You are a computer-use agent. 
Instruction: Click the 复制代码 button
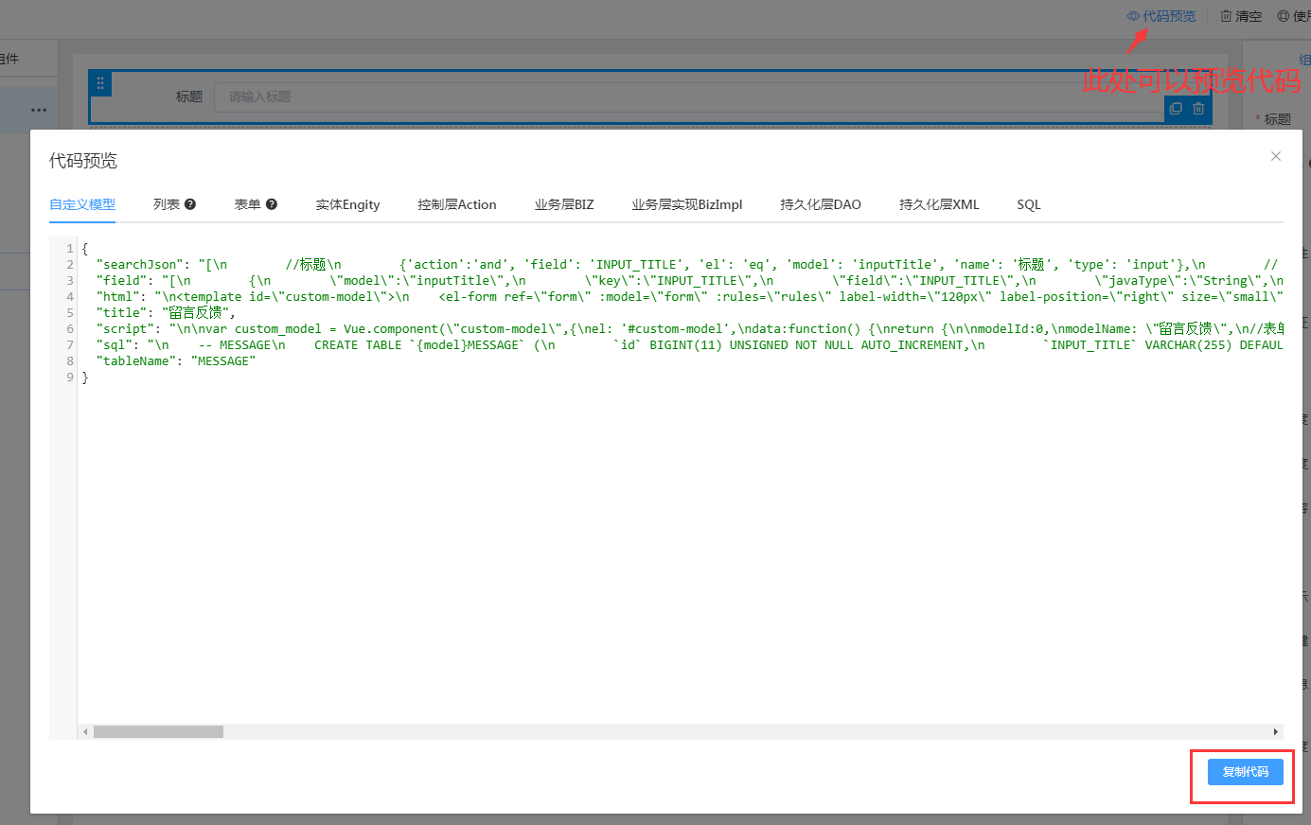(1245, 772)
